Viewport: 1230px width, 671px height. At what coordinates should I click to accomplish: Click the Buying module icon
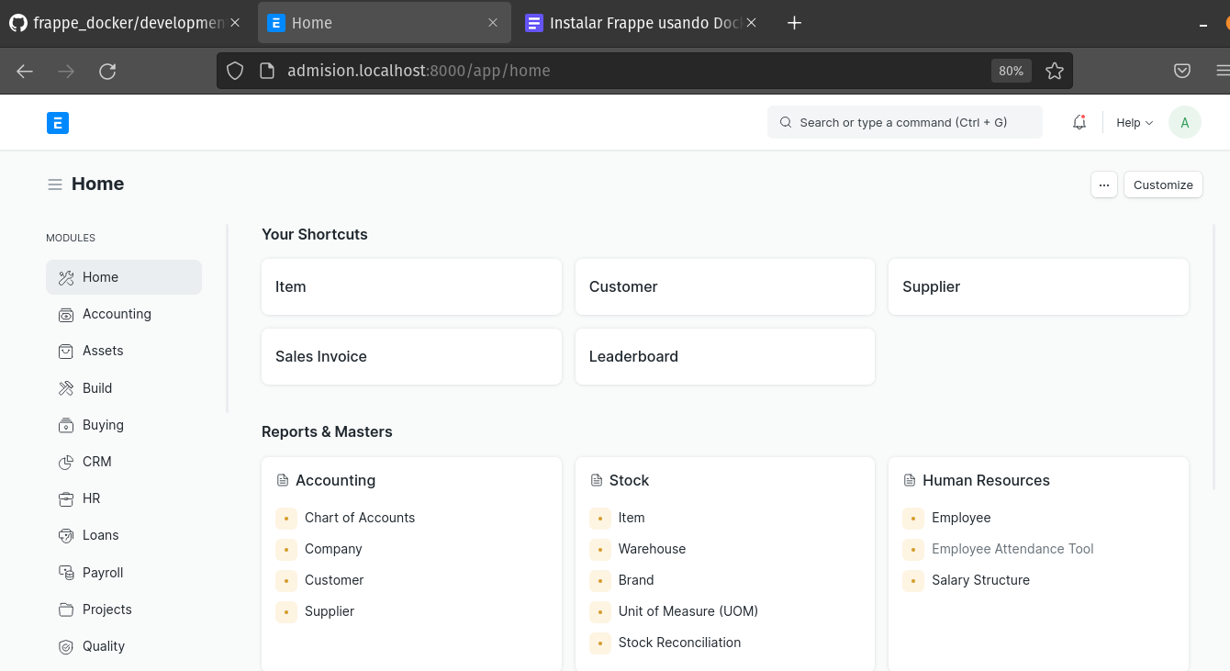click(x=66, y=425)
